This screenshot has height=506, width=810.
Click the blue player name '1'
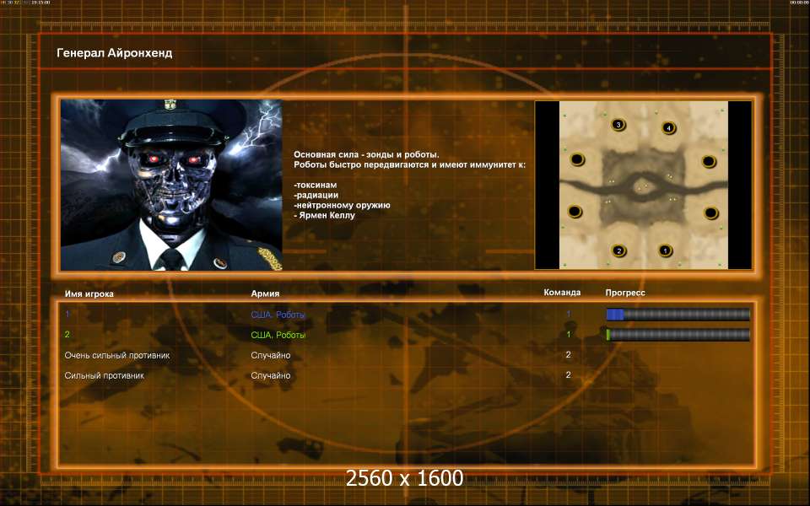67,314
